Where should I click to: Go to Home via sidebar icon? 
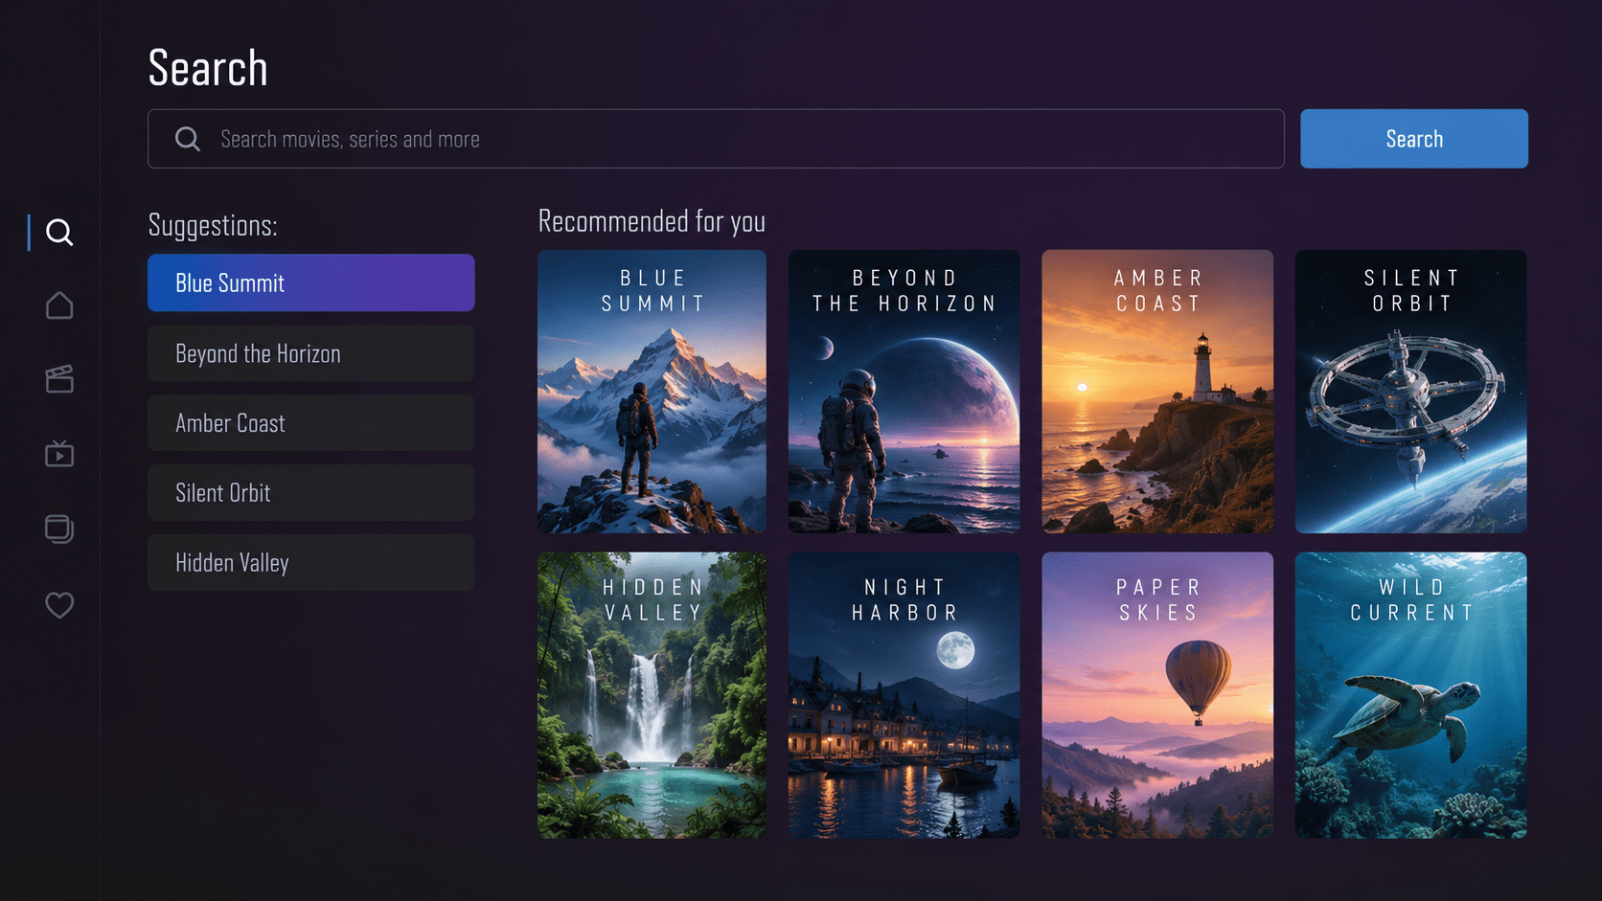59,305
